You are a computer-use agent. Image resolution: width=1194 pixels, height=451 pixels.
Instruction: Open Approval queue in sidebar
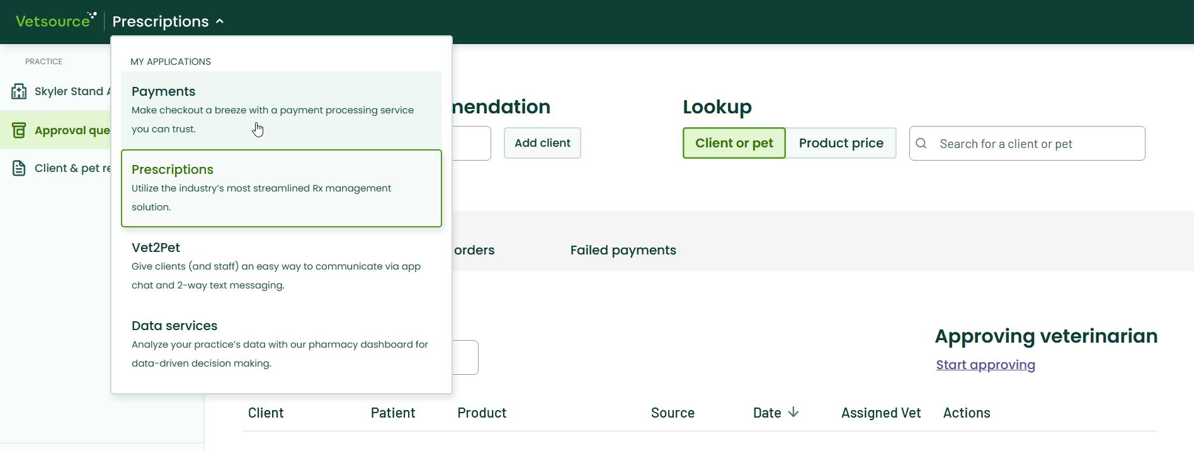pos(55,130)
